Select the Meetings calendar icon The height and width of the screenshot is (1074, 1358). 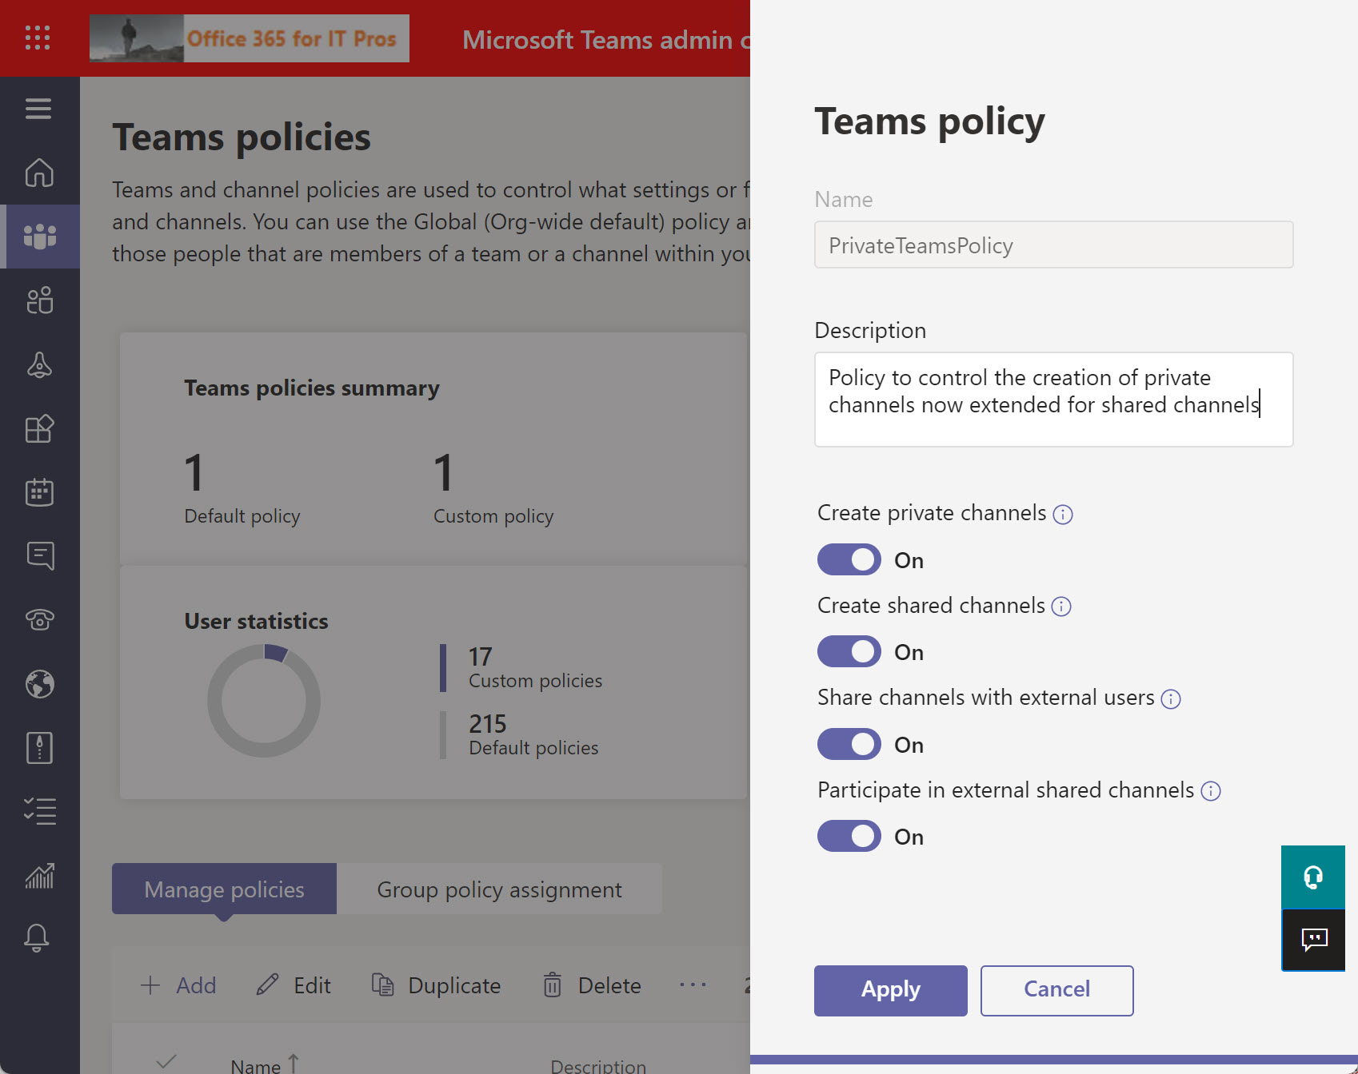38,492
